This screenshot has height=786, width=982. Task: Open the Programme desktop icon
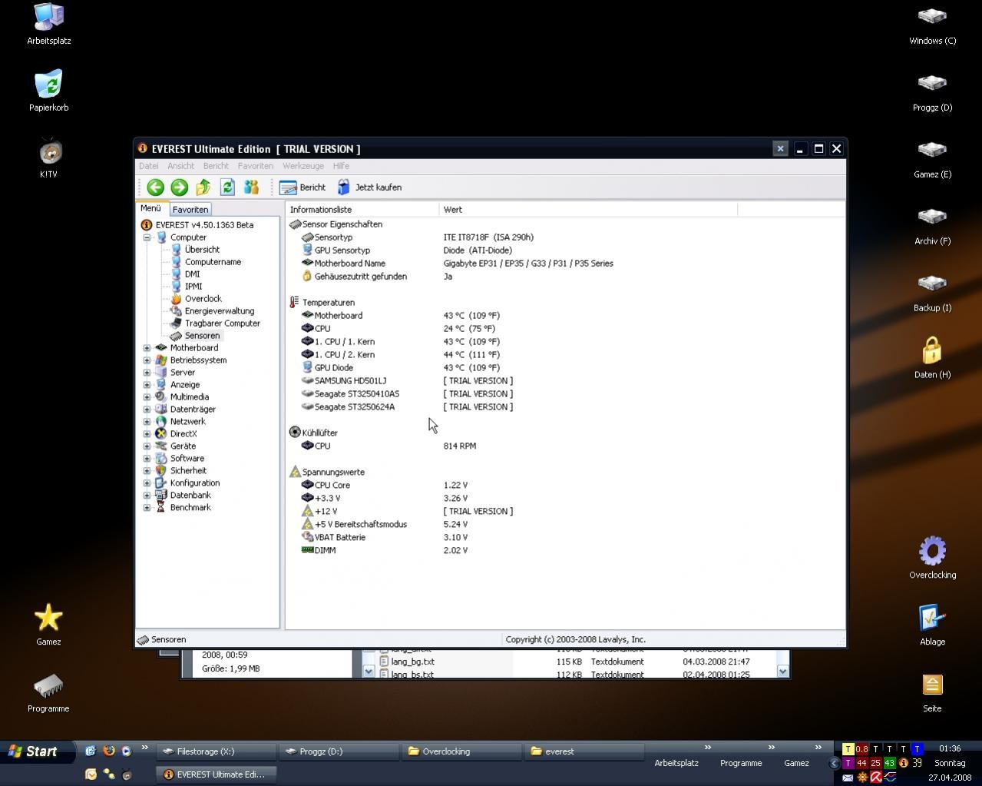click(48, 691)
